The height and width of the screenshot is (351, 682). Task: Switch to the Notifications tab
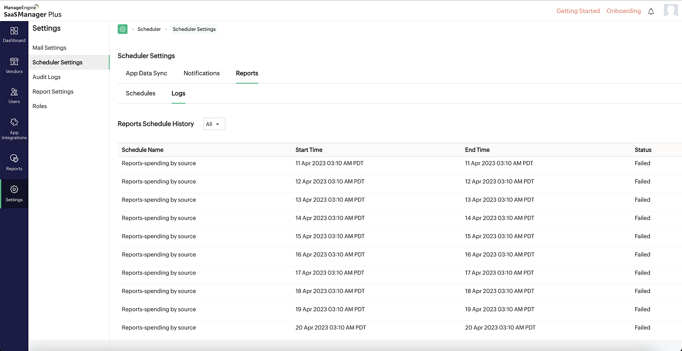click(x=202, y=73)
